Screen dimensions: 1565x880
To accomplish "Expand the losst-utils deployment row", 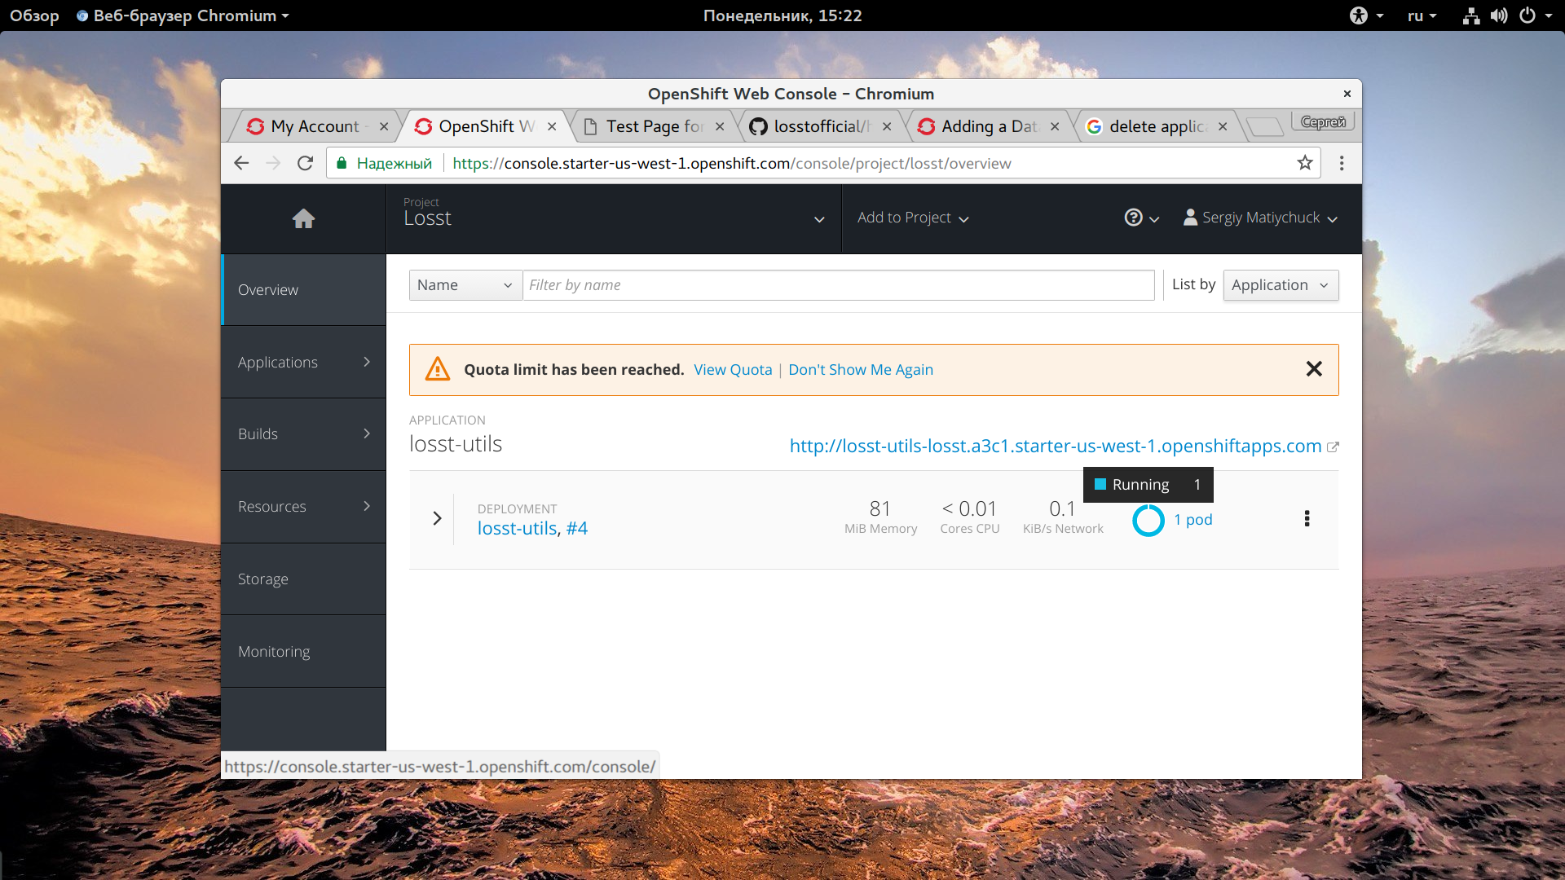I will 437,518.
